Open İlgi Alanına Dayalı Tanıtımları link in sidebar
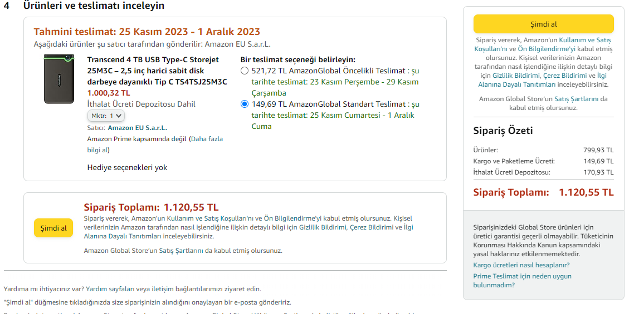This screenshot has width=634, height=314. [543, 80]
